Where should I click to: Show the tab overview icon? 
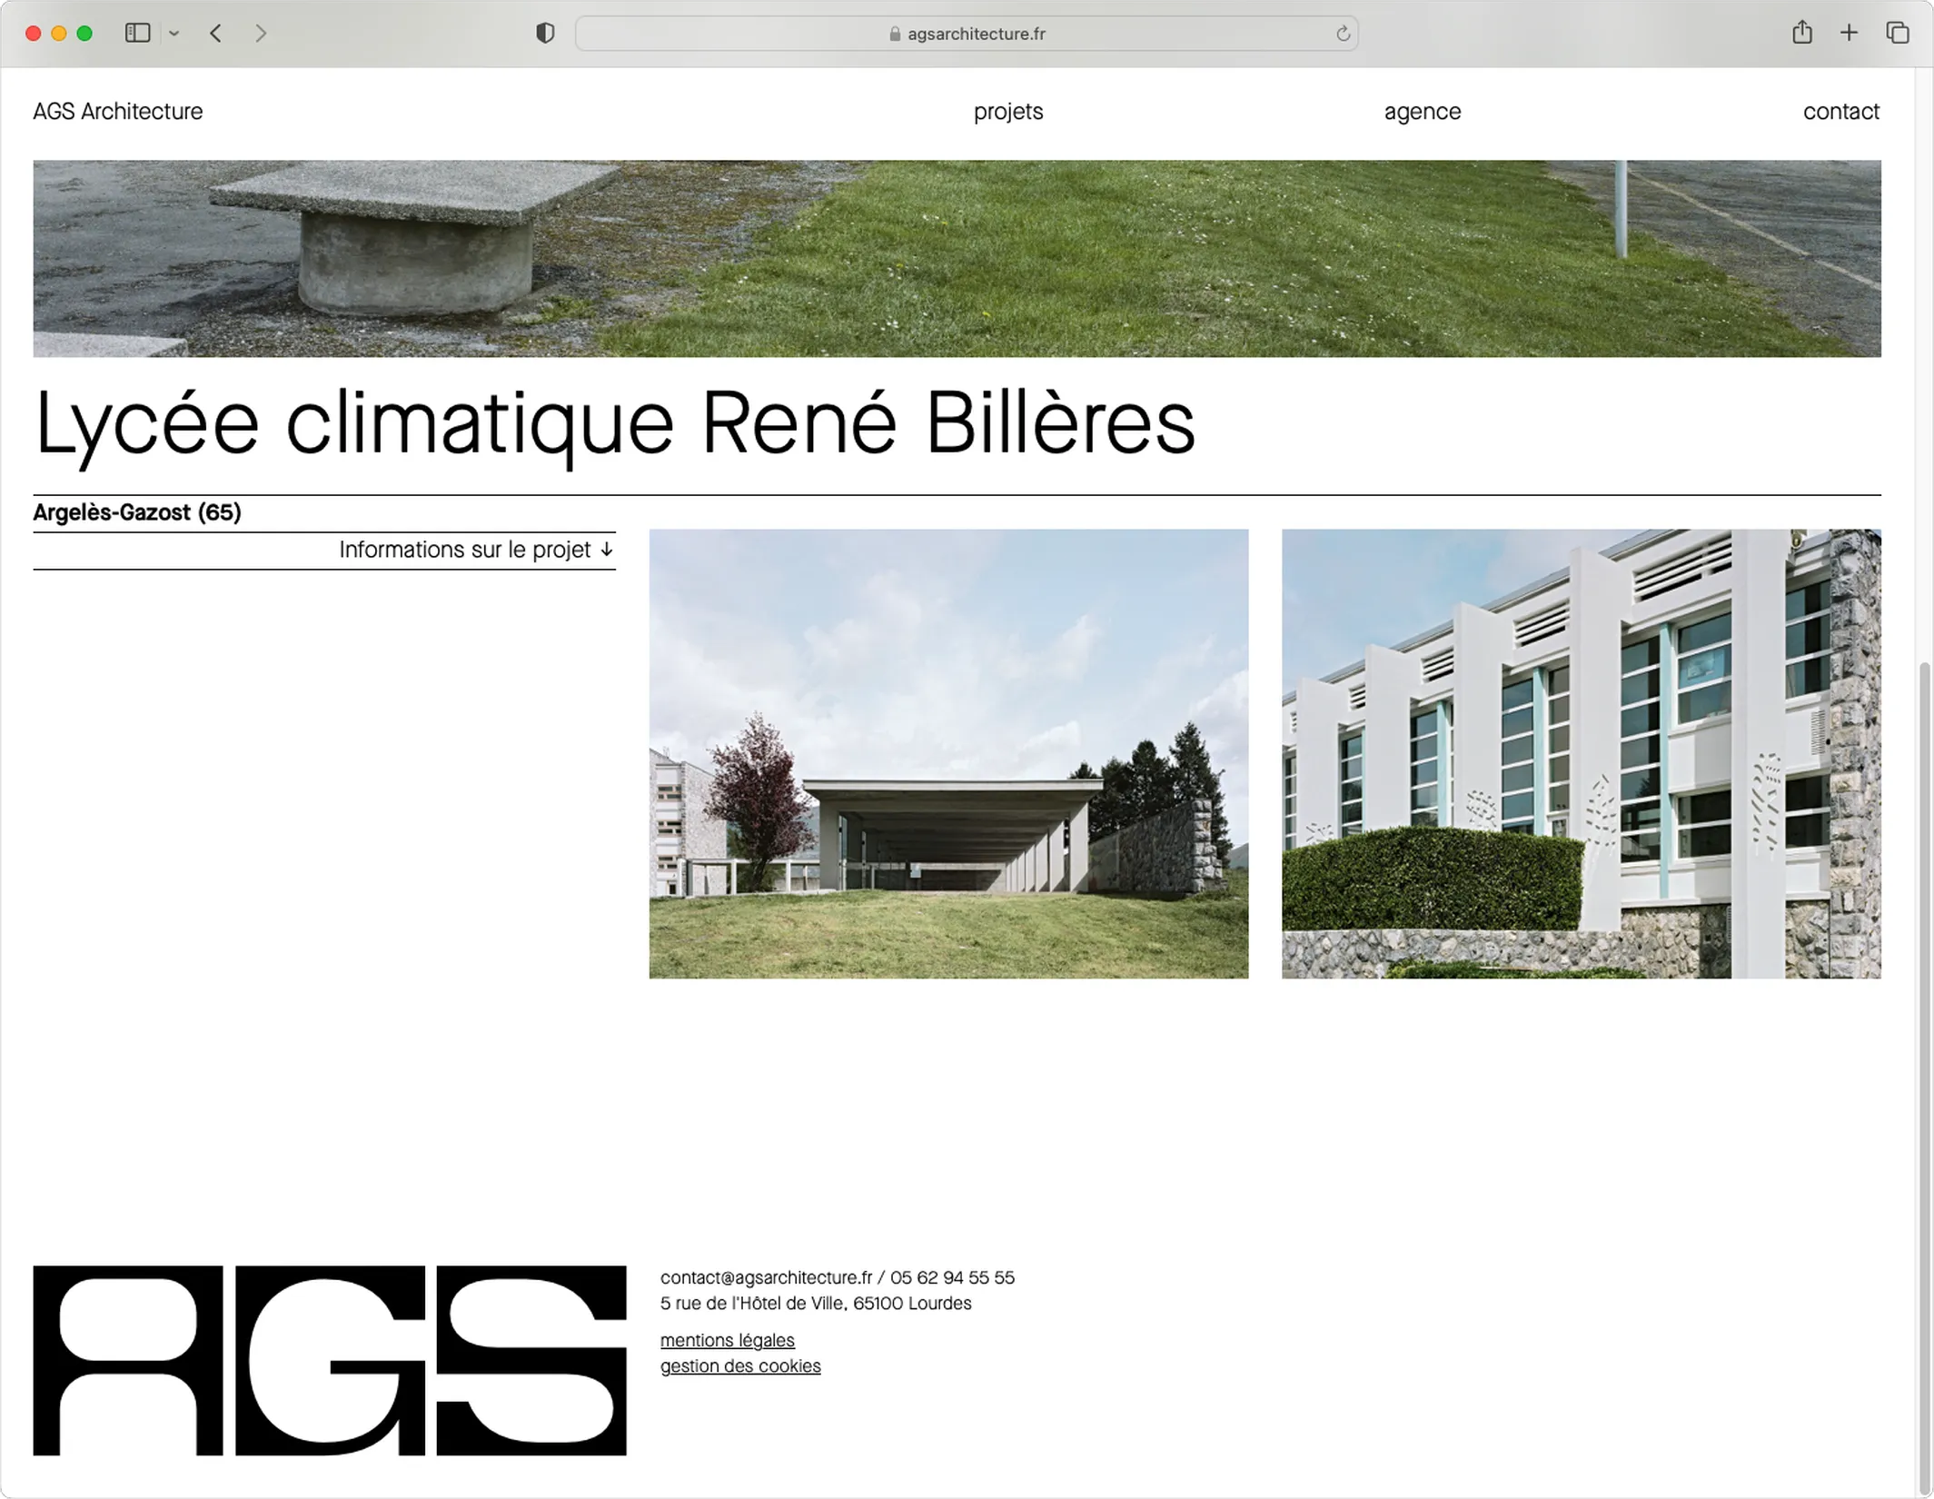(1898, 34)
